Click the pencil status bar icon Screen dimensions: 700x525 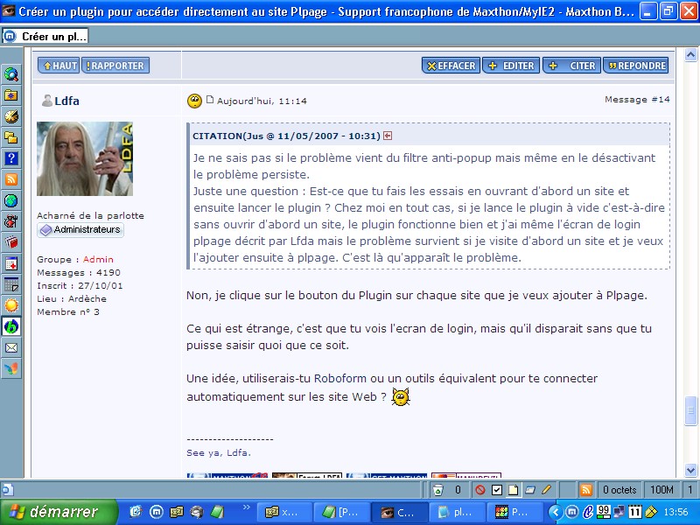[546, 490]
